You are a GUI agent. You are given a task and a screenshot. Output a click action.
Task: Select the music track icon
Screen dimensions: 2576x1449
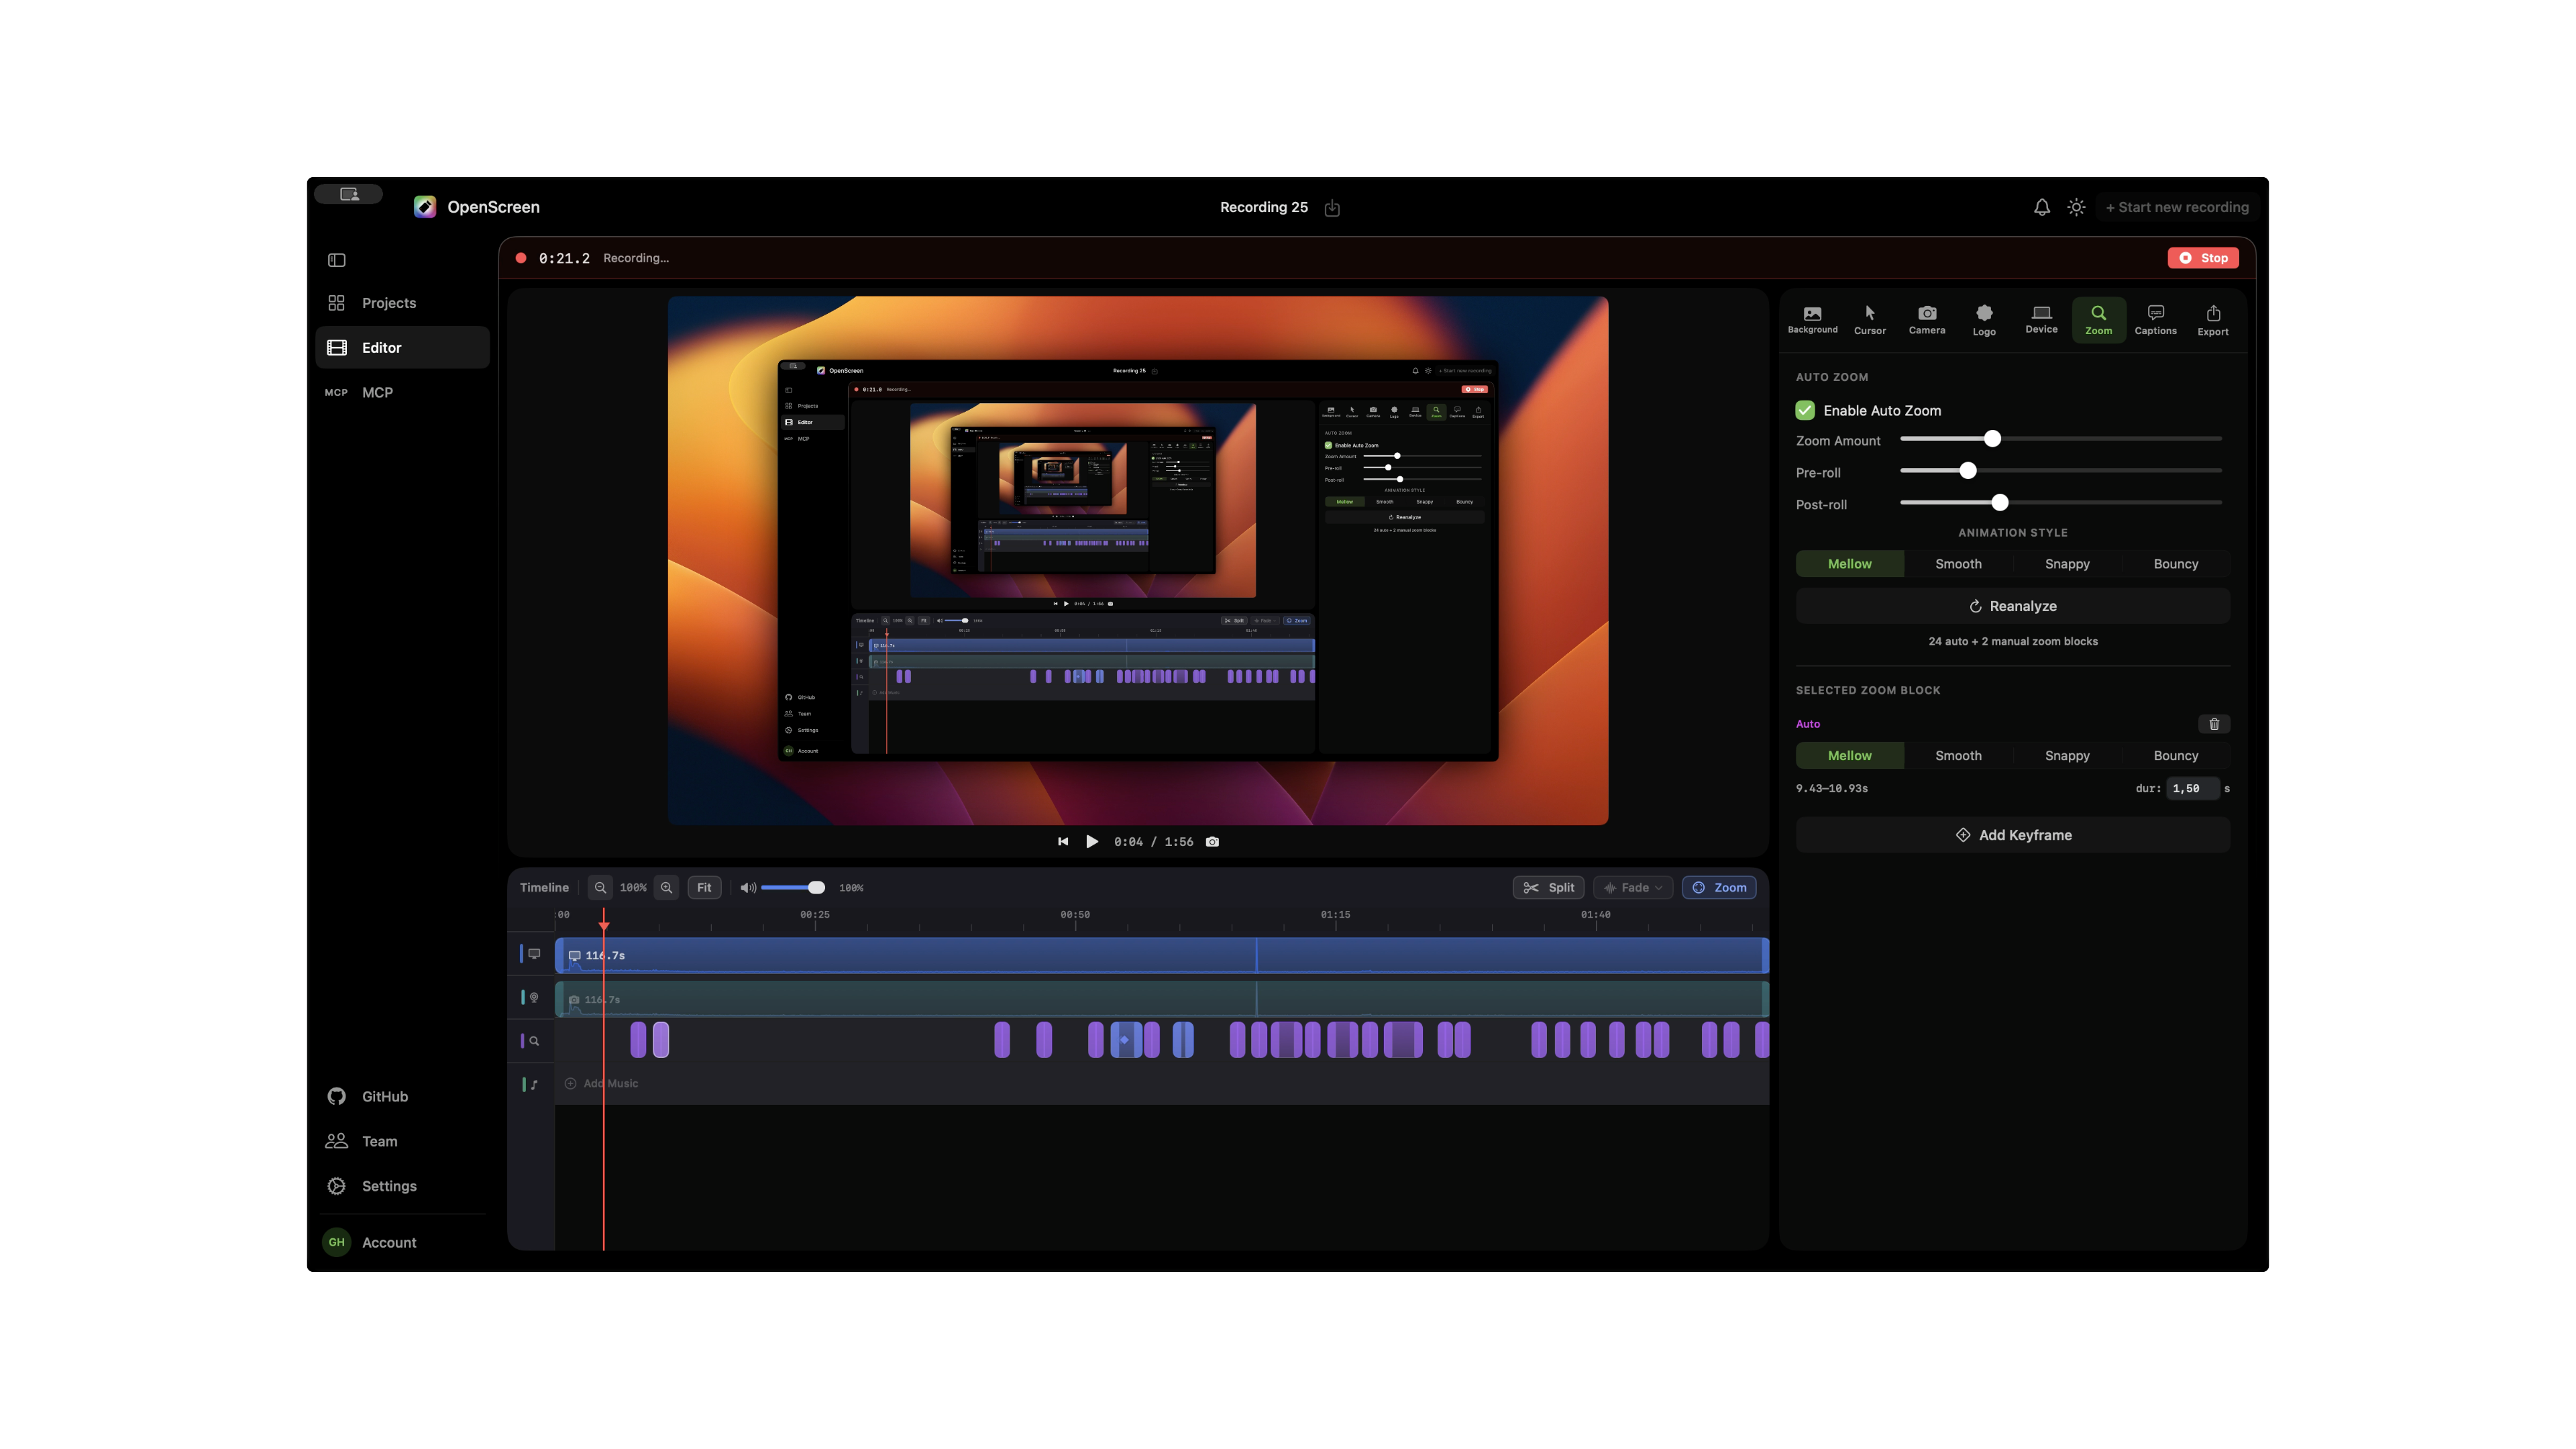click(534, 1084)
